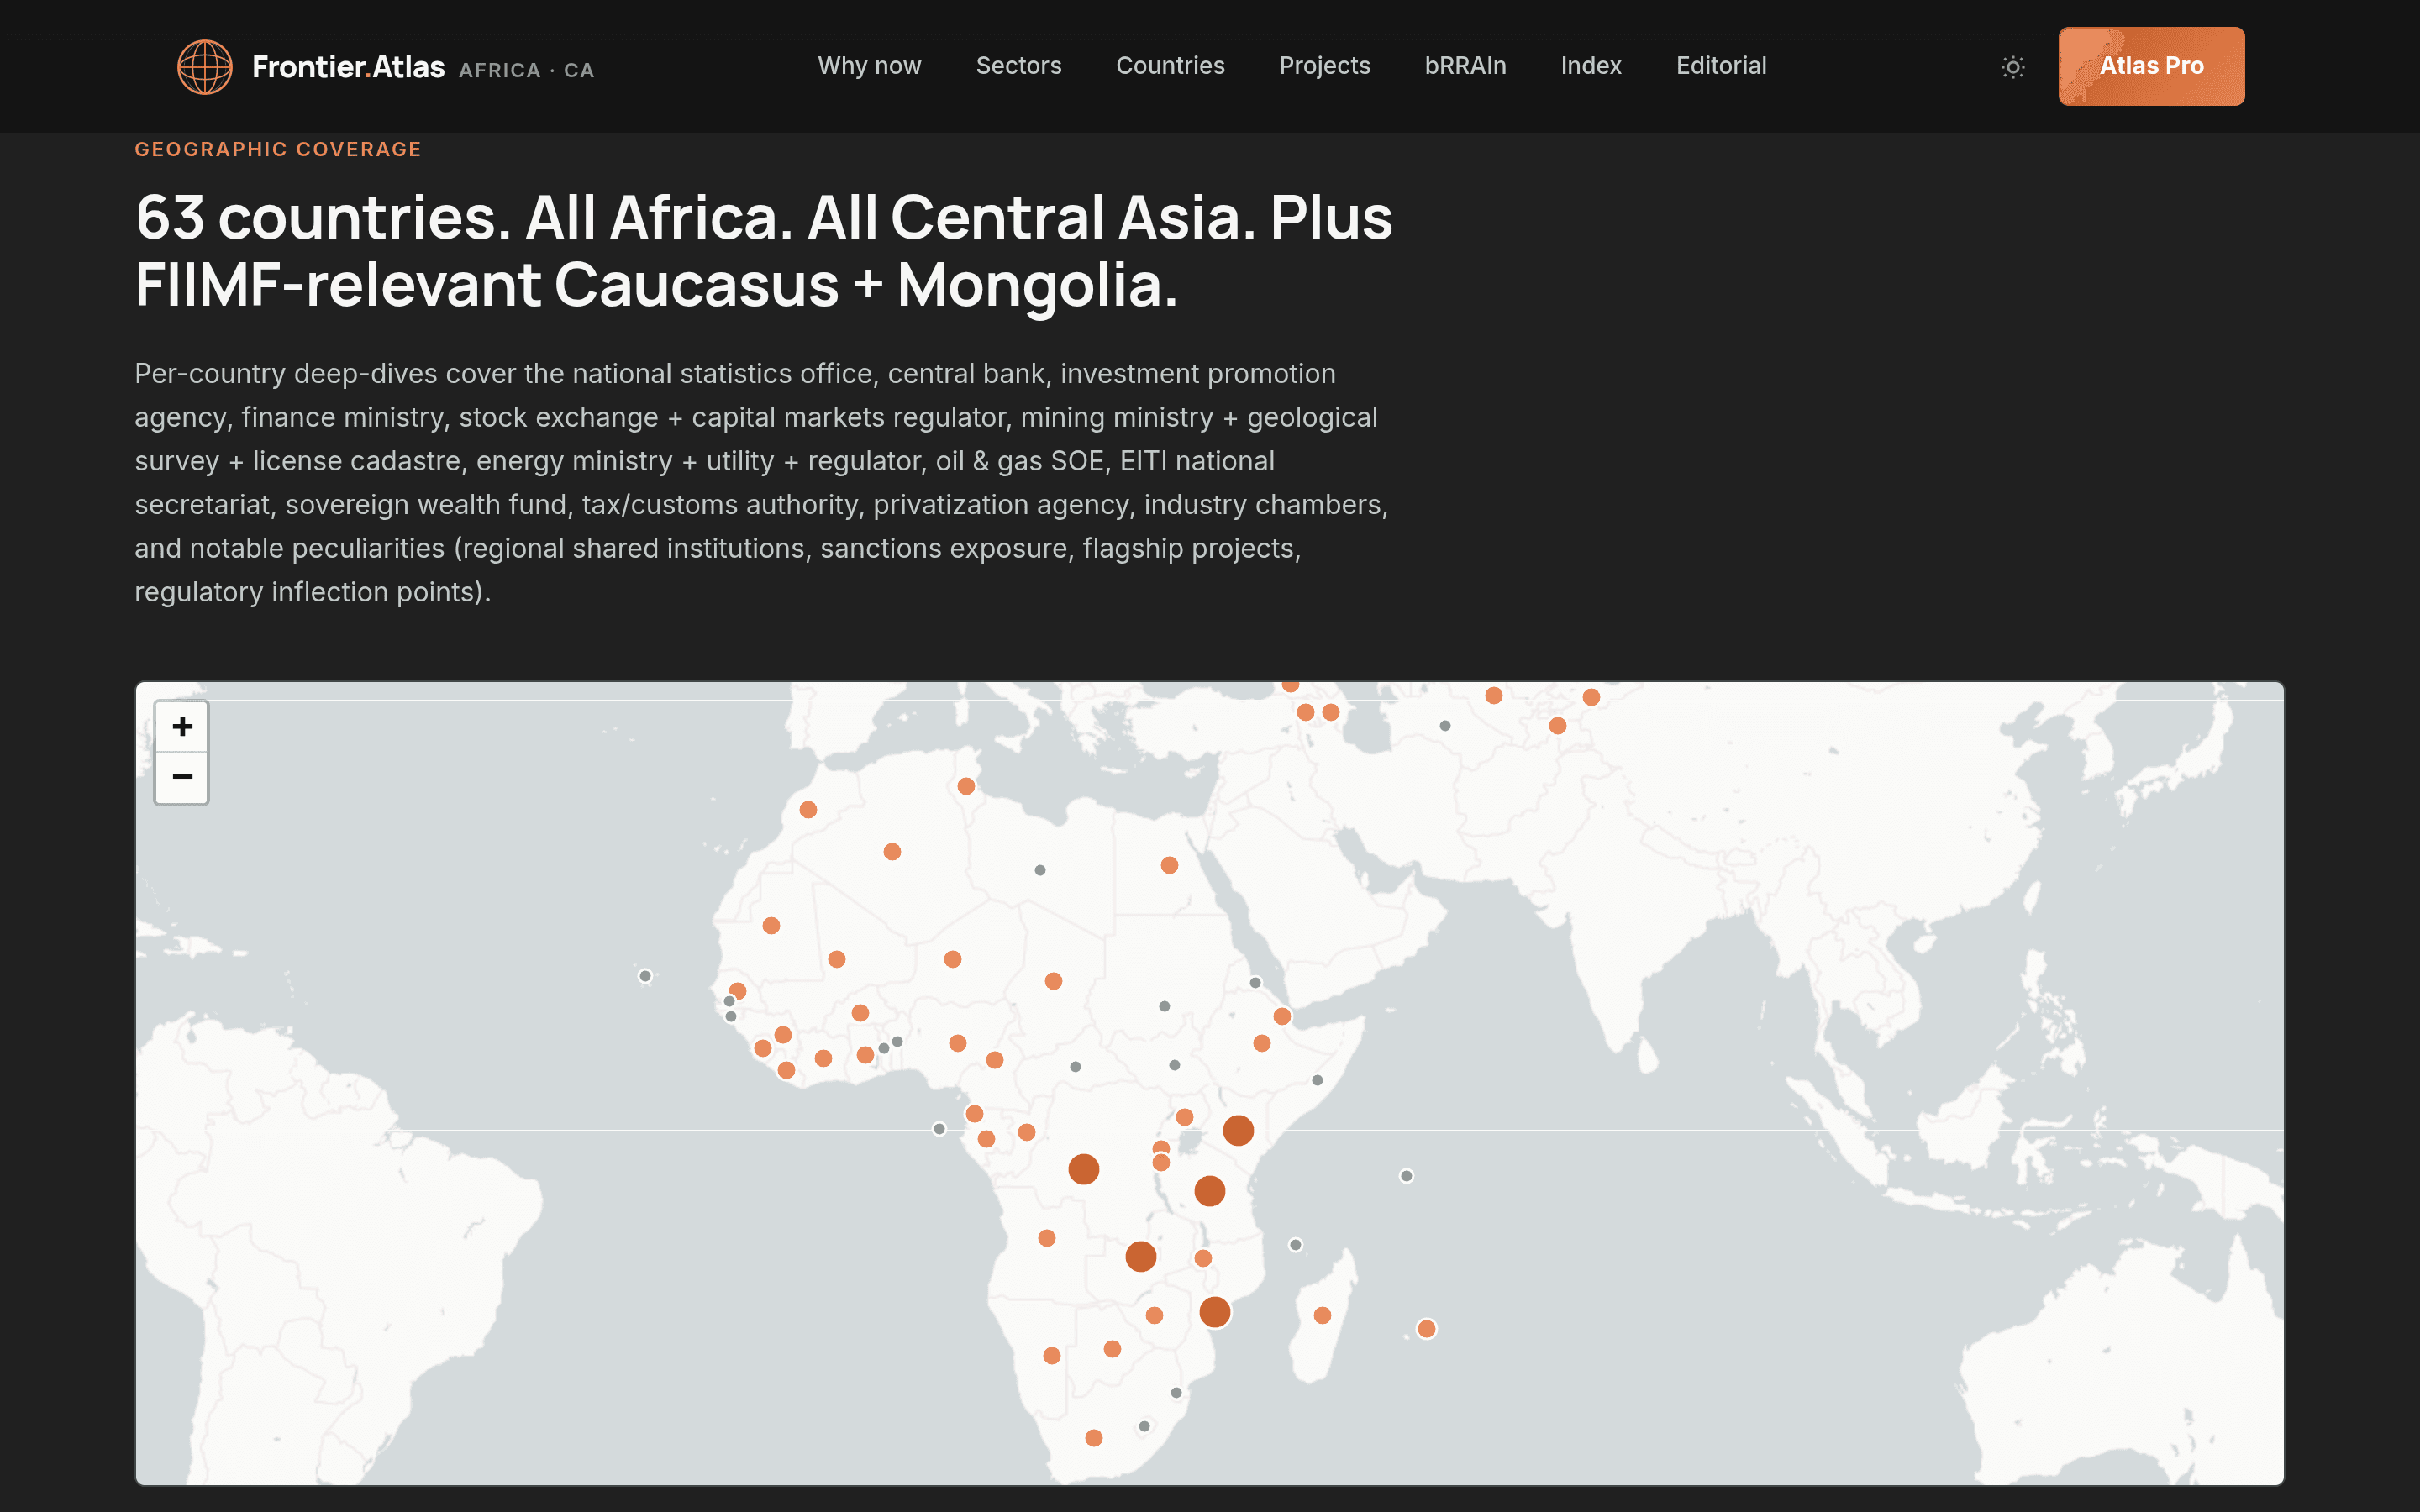Screen dimensions: 2420x1512
Task: Select the large Zambia map marker
Action: click(1140, 1257)
